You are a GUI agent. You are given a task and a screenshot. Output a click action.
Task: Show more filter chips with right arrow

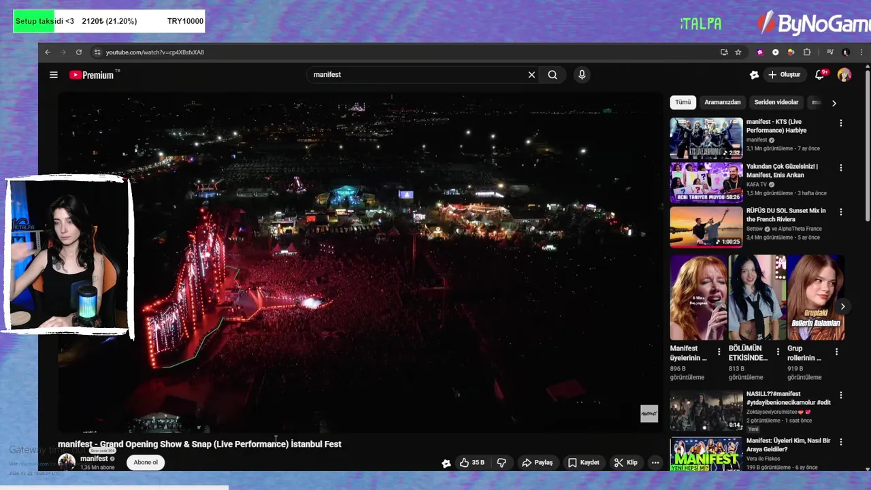tap(834, 103)
